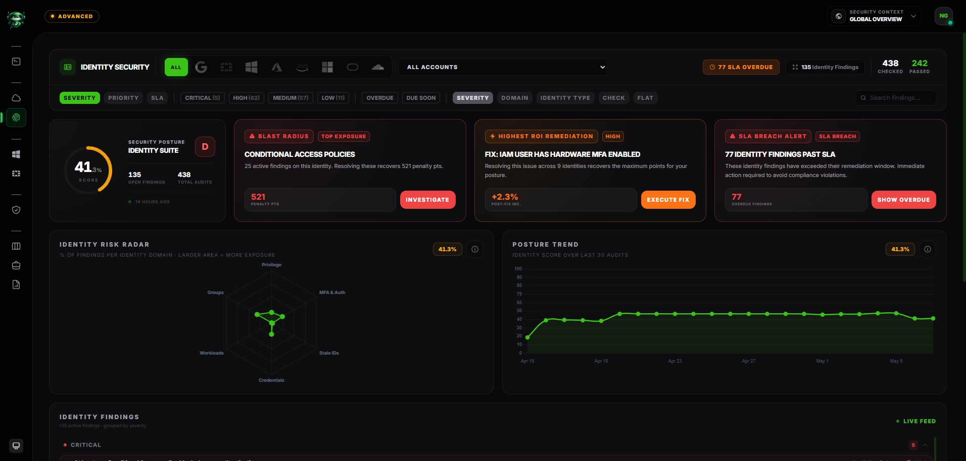Click the 438 CHECKED counter
The width and height of the screenshot is (966, 461).
pyautogui.click(x=890, y=66)
